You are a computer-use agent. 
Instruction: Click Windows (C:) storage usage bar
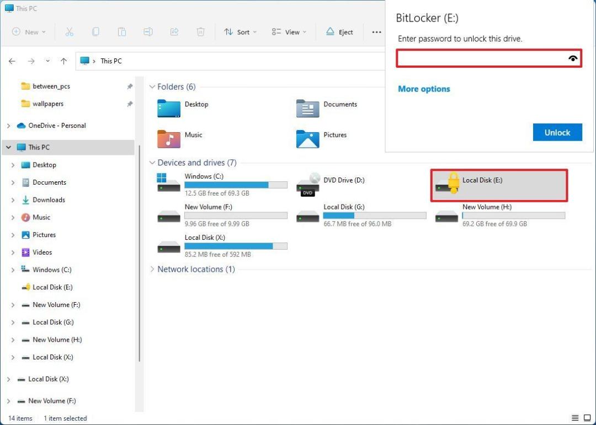point(236,185)
